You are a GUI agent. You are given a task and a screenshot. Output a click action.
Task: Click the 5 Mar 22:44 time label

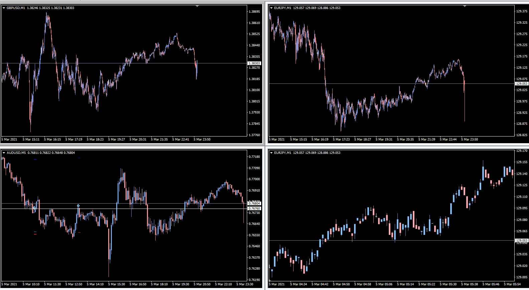click(x=448, y=139)
